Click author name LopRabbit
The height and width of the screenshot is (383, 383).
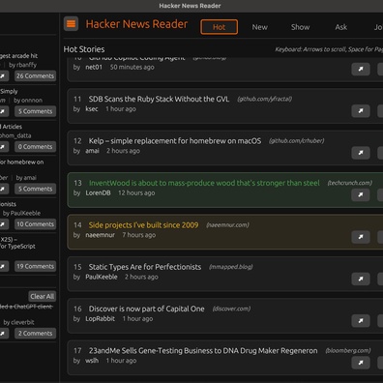click(100, 319)
